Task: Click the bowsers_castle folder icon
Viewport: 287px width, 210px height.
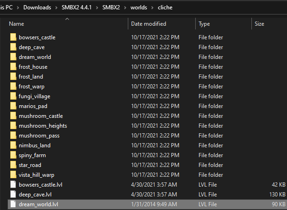Action: 13,37
